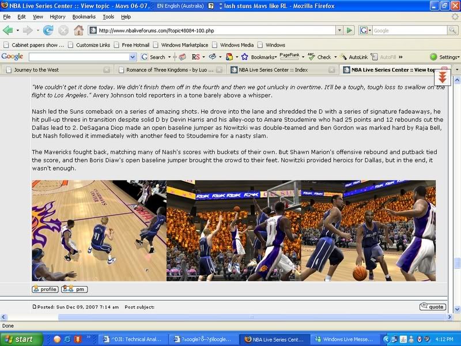This screenshot has width=461, height=346.
Task: Click the Bookmarks star icon
Action: pos(244,57)
